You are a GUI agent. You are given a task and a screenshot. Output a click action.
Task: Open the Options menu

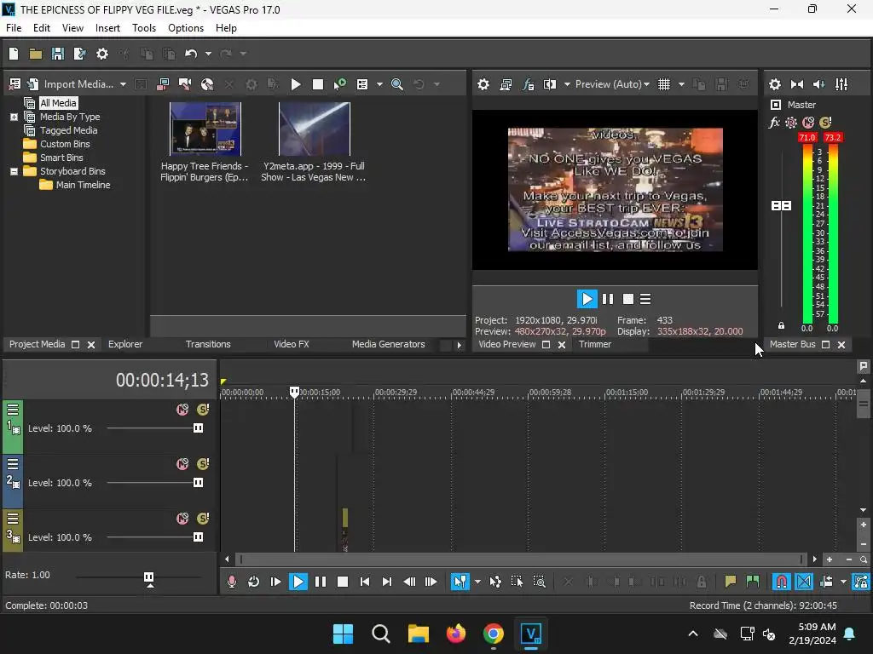click(185, 28)
